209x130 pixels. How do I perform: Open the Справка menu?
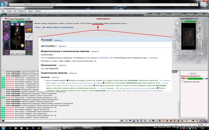coord(38,11)
